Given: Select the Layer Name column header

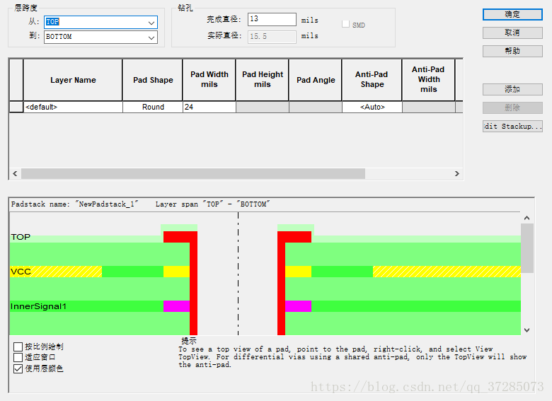Looking at the screenshot, I should click(73, 80).
